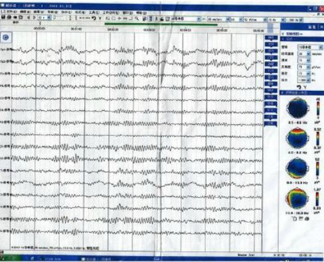Click the first blue event marker button
This screenshot has width=324, height=262.
pyautogui.click(x=271, y=38)
